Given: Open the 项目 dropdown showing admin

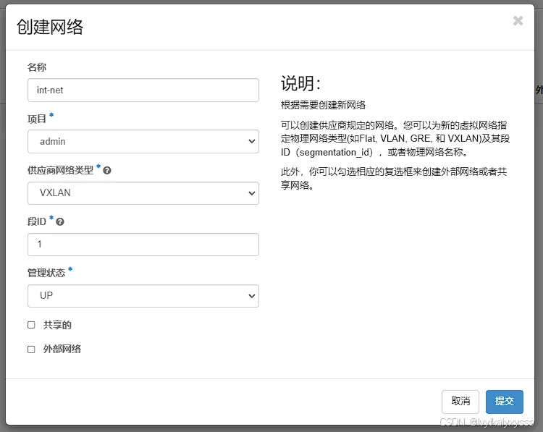Looking at the screenshot, I should point(143,142).
